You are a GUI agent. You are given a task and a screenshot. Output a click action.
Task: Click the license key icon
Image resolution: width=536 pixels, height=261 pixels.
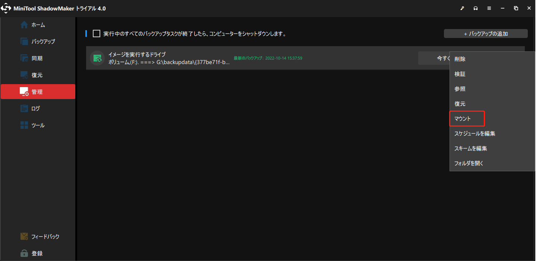462,8
